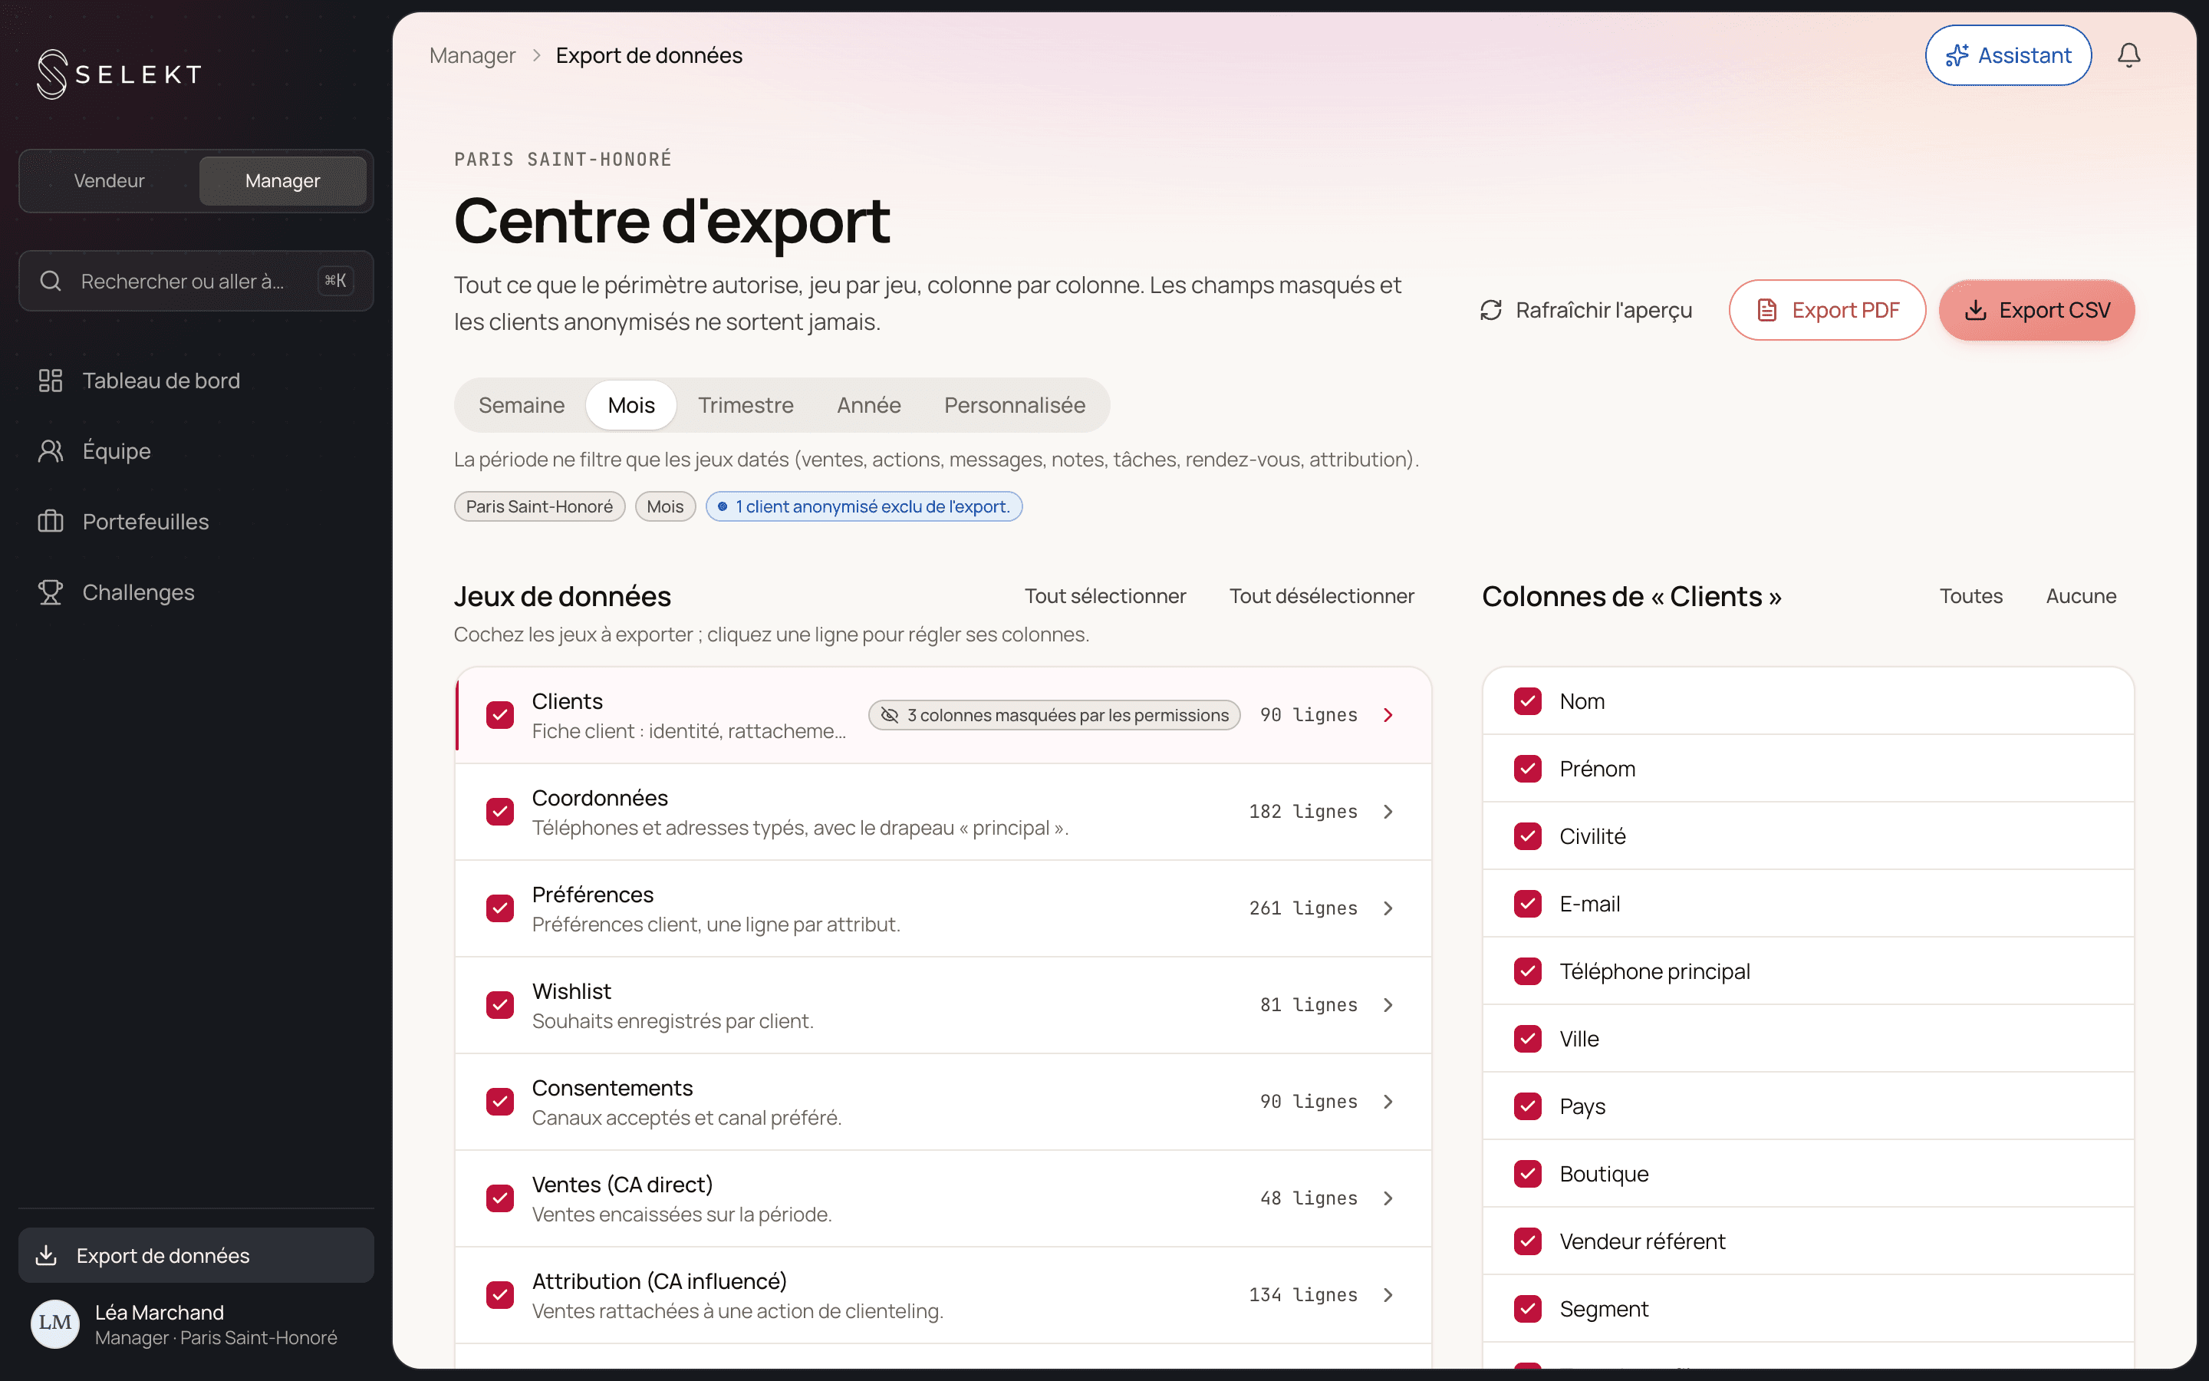Expand Coordonnées row chevron
2209x1381 pixels.
[1388, 812]
